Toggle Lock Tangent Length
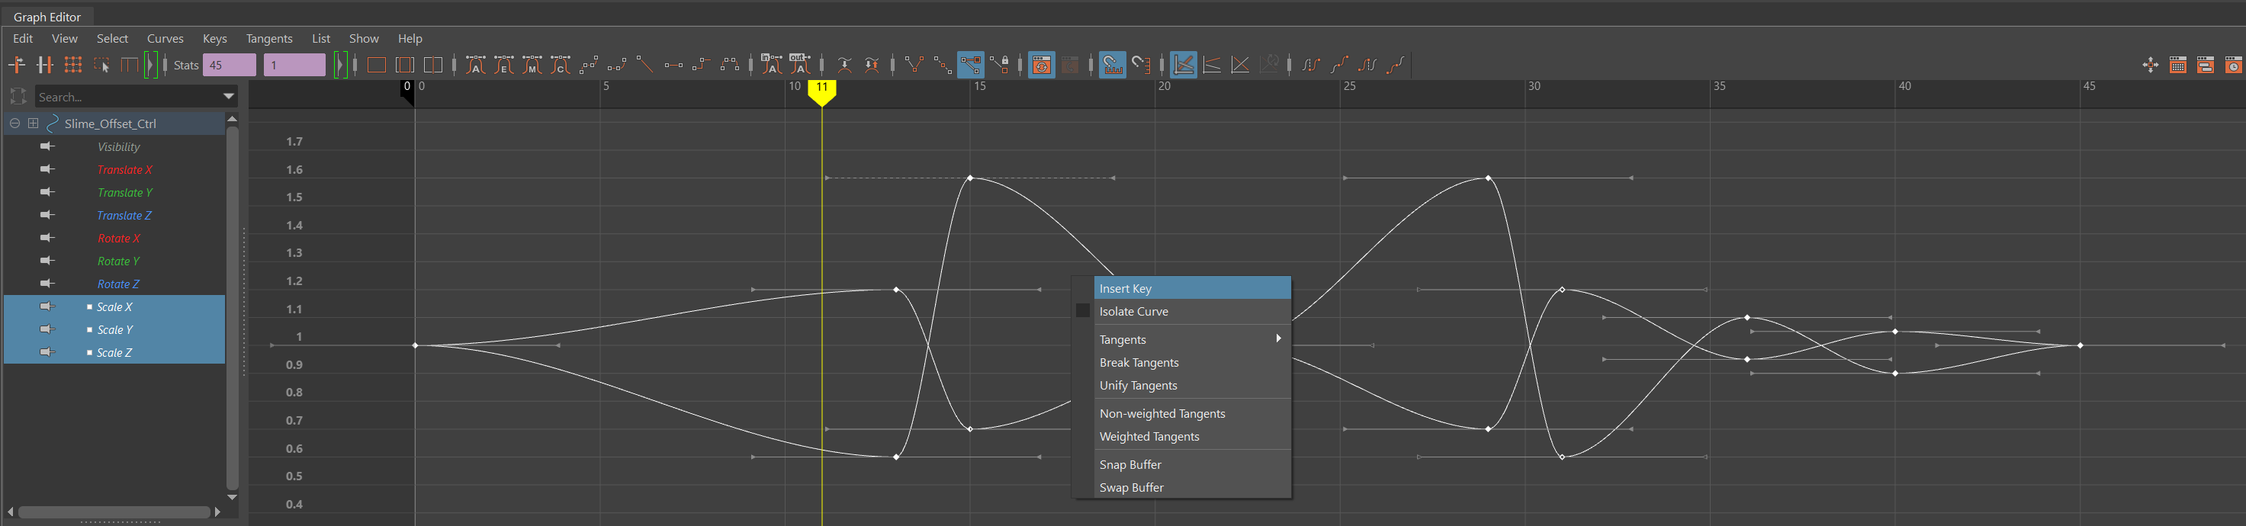Image resolution: width=2246 pixels, height=526 pixels. click(999, 65)
